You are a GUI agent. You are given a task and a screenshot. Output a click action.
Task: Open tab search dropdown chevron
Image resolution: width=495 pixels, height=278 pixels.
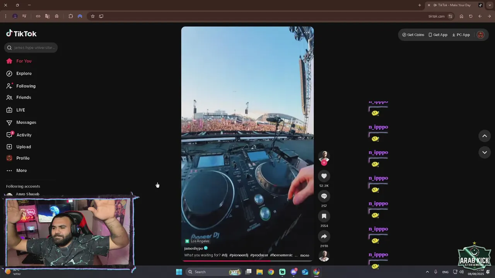[x=490, y=5]
